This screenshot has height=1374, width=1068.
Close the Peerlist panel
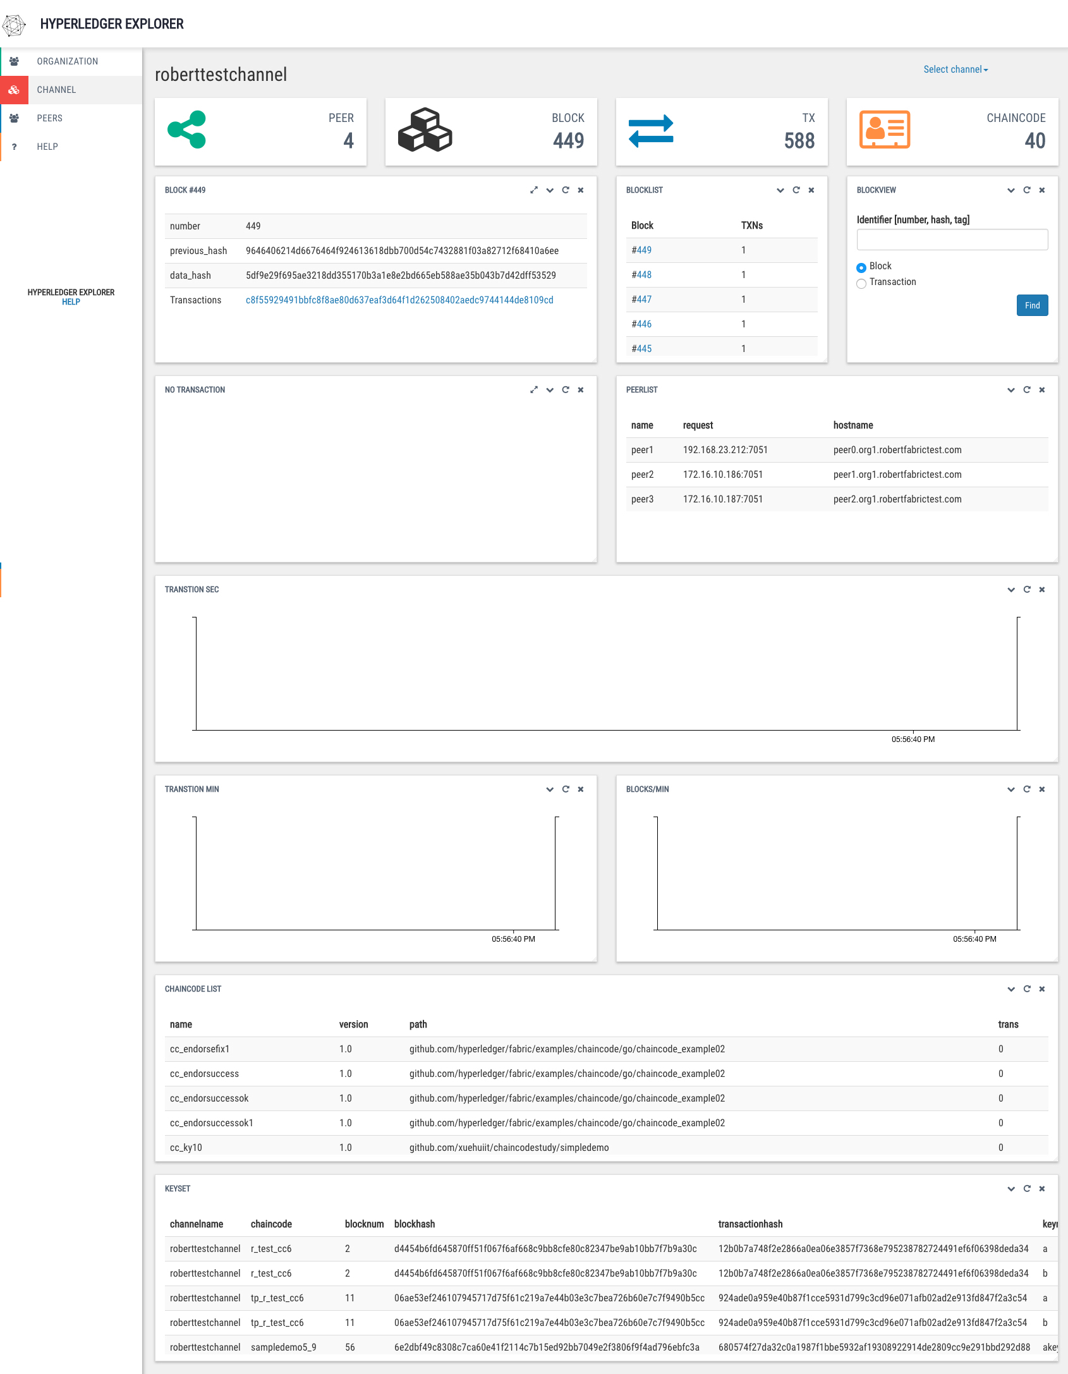pos(1042,390)
